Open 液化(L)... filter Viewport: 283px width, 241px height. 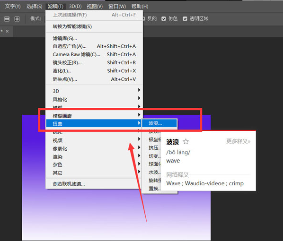pos(94,71)
